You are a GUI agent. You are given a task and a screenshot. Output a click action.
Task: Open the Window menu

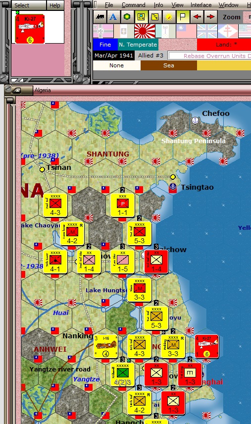click(x=229, y=5)
